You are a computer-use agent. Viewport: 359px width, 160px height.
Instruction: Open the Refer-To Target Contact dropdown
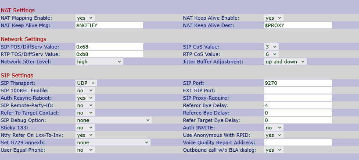click(x=85, y=113)
